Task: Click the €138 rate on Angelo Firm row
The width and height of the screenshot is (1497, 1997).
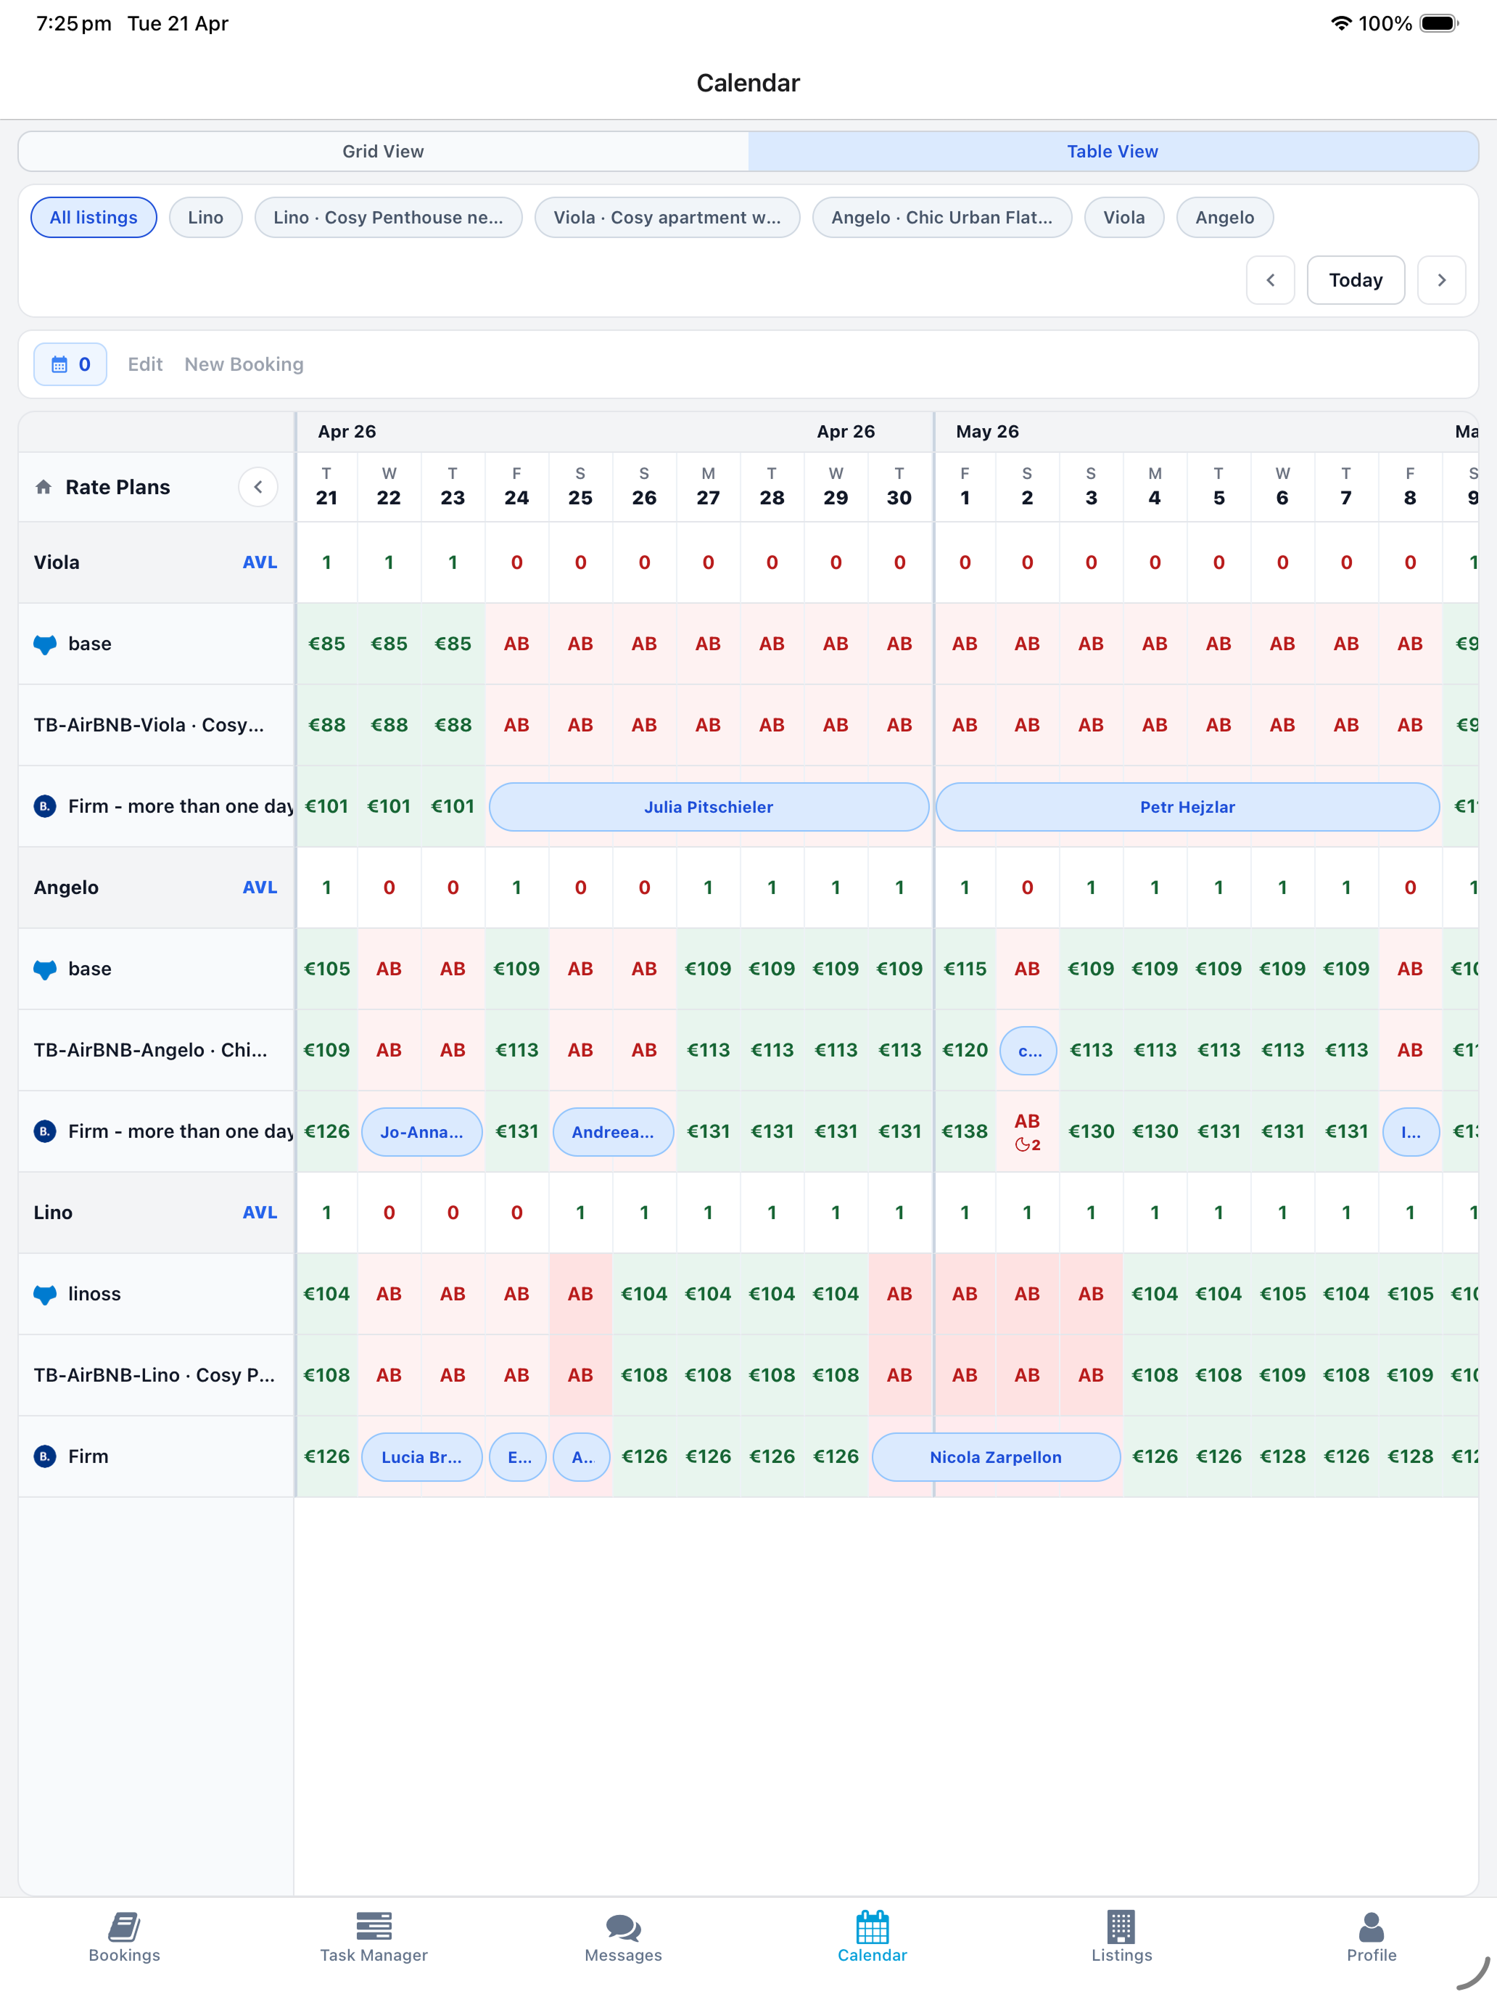Action: [x=965, y=1131]
